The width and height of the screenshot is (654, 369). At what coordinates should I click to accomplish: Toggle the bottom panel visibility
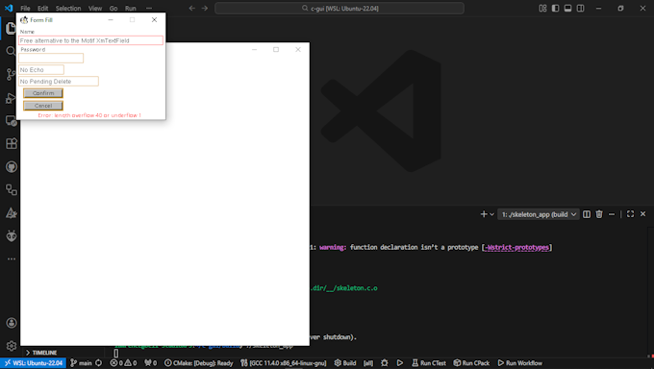point(567,9)
